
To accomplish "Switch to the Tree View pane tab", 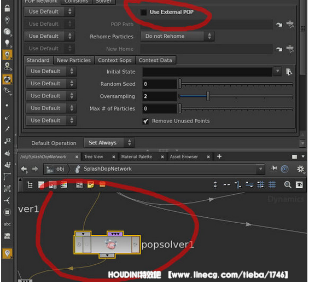I will [94, 157].
